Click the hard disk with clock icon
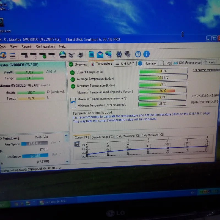Screen dimensions: 220x220 pyautogui.click(x=34, y=56)
